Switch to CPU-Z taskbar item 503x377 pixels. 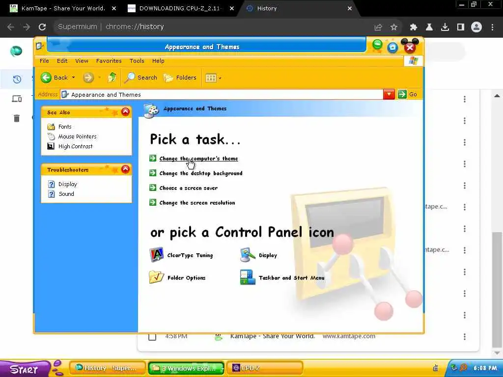click(x=265, y=368)
